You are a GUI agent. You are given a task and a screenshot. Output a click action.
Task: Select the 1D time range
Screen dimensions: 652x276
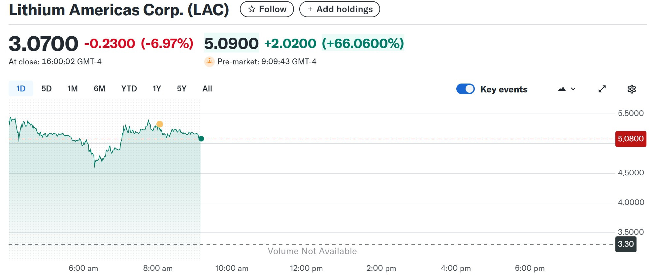tap(21, 88)
